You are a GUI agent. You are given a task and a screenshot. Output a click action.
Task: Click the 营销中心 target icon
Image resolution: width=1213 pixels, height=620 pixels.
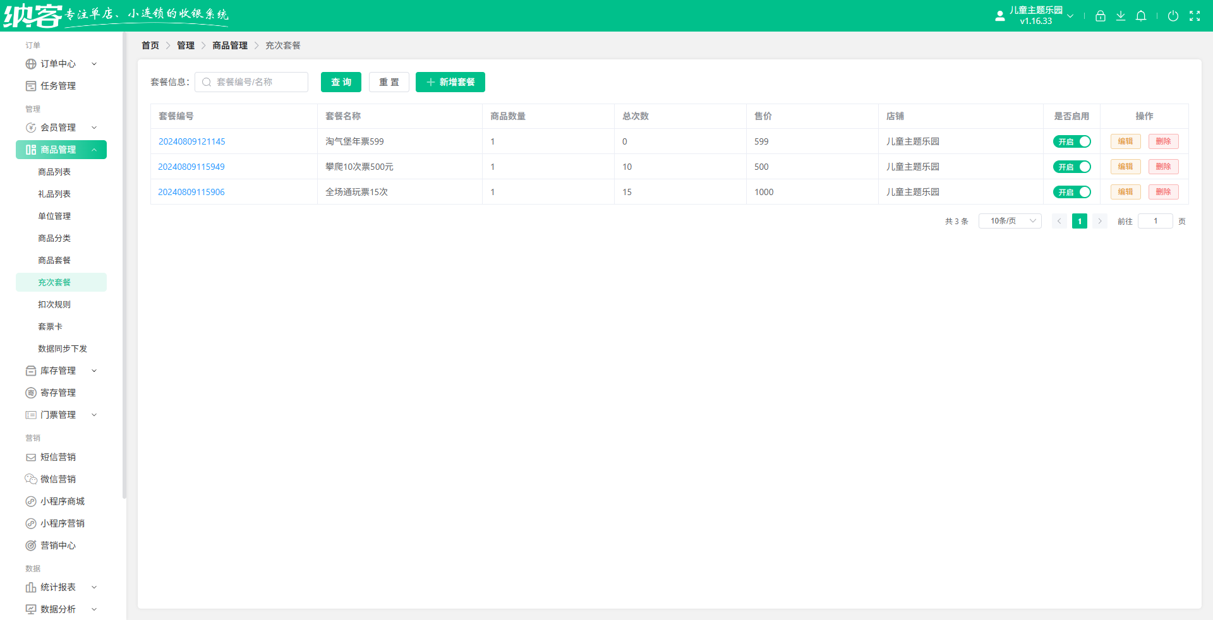point(31,545)
